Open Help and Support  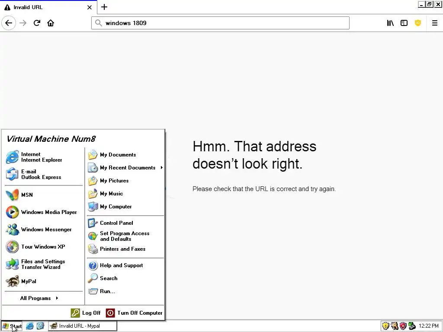pos(125,265)
